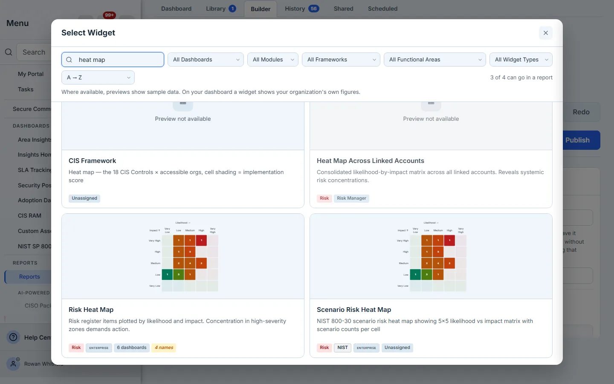Viewport: 614px width, 384px height.
Task: Open the Help Center question-mark icon
Action: click(x=14, y=337)
